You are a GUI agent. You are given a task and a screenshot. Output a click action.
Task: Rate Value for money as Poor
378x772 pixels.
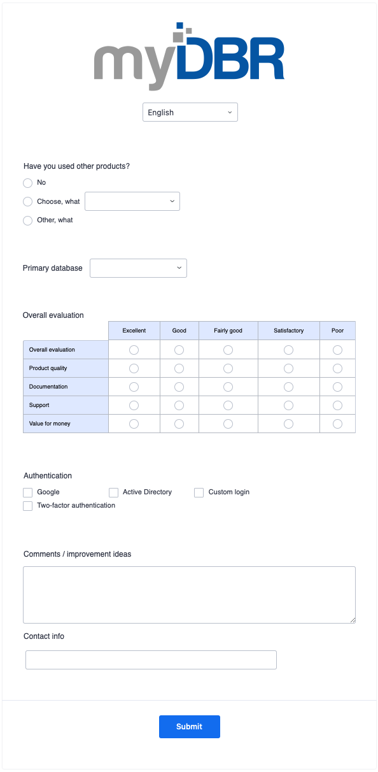pos(337,424)
